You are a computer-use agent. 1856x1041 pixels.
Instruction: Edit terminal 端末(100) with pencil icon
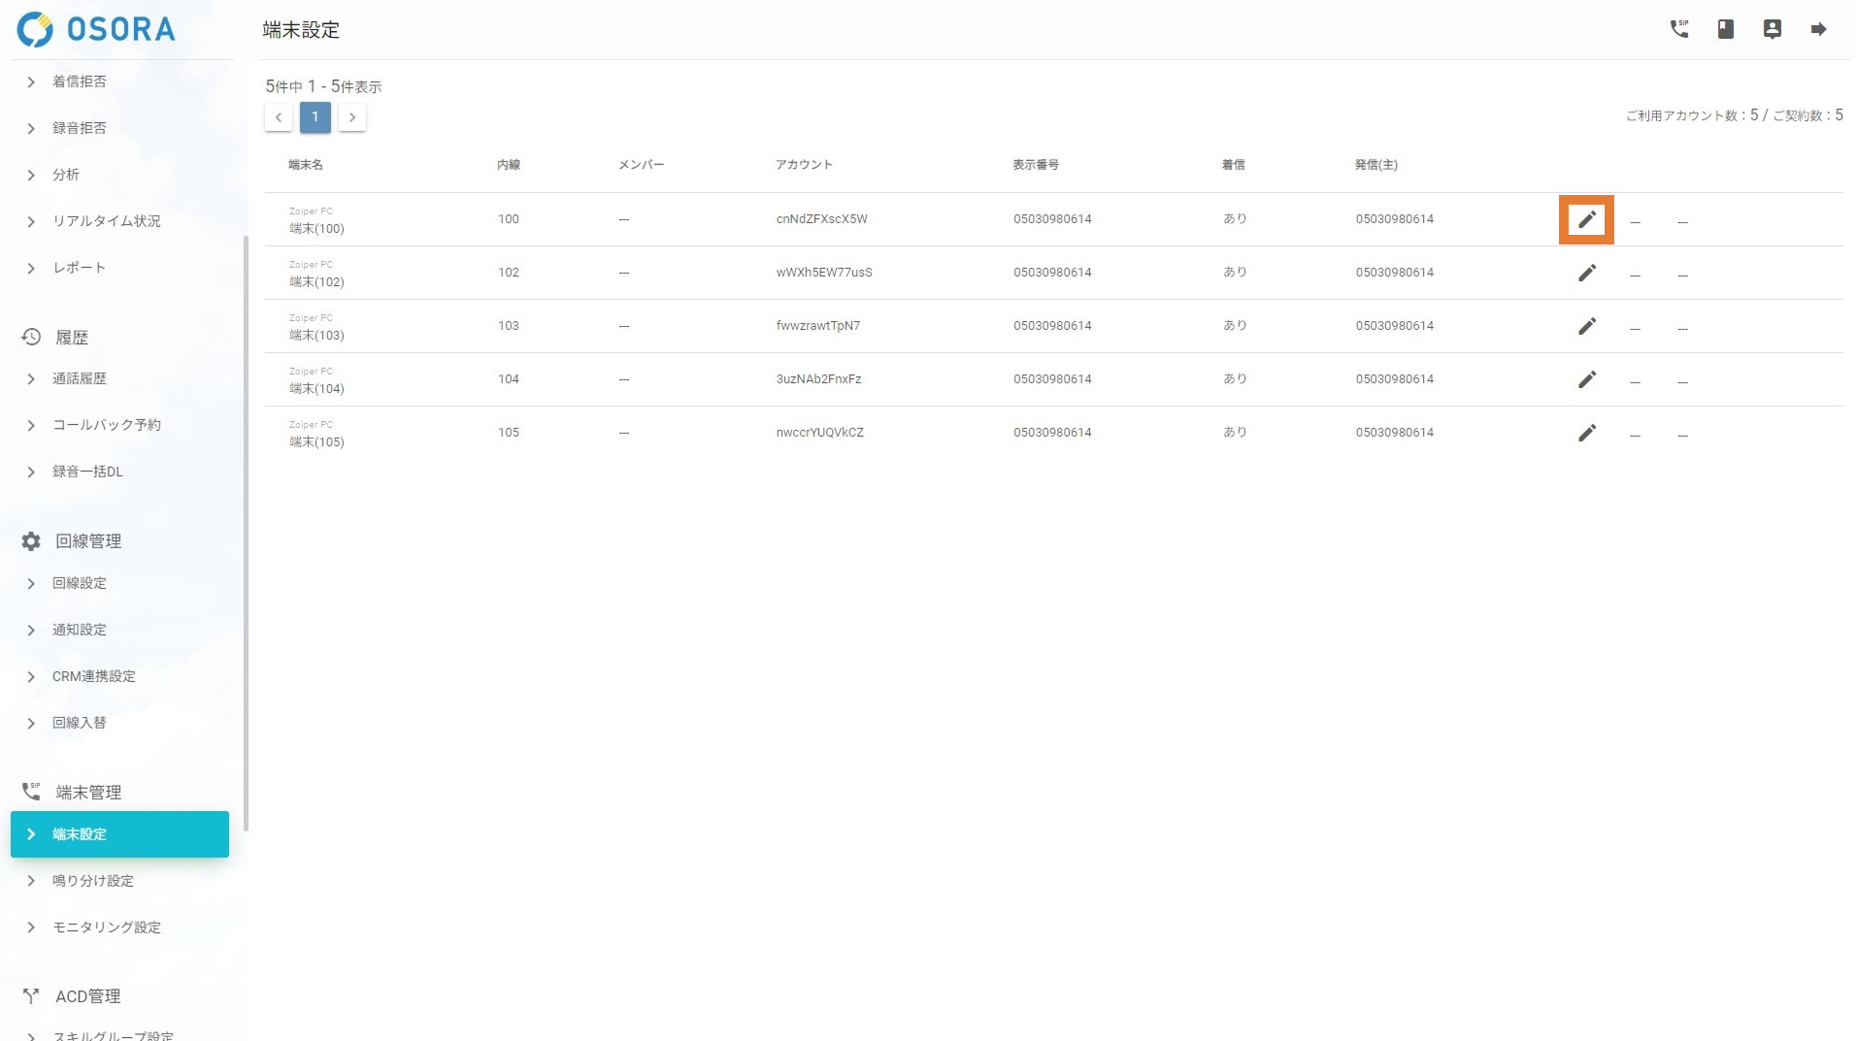pyautogui.click(x=1586, y=219)
